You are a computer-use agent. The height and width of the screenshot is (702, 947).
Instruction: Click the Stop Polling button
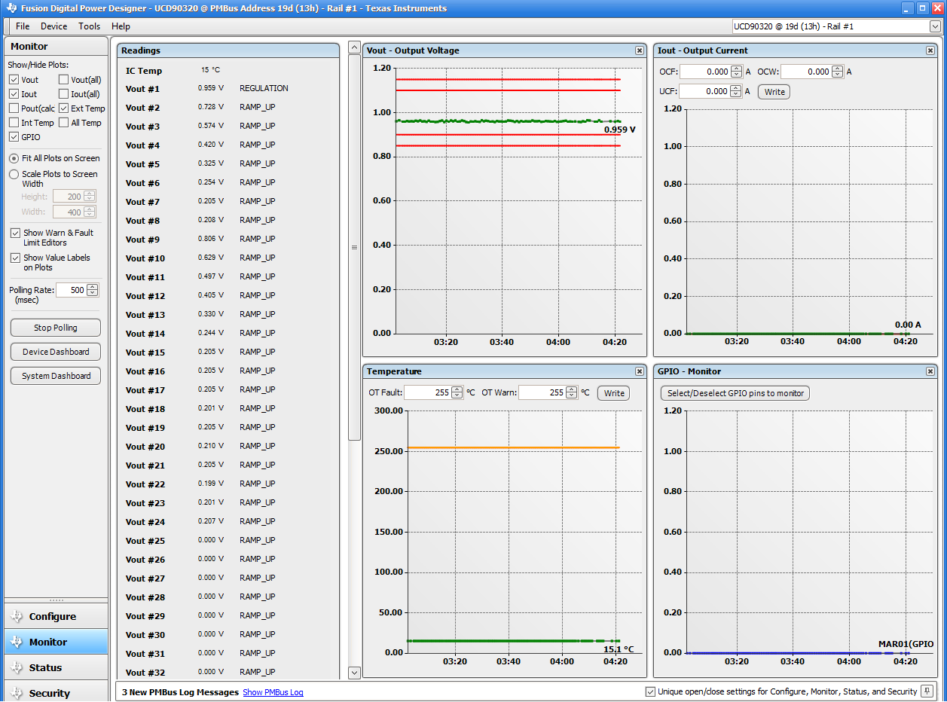click(55, 327)
